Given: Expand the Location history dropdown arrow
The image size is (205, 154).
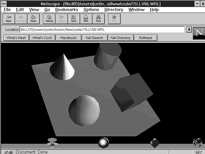Looking at the screenshot, I should 189,30.
